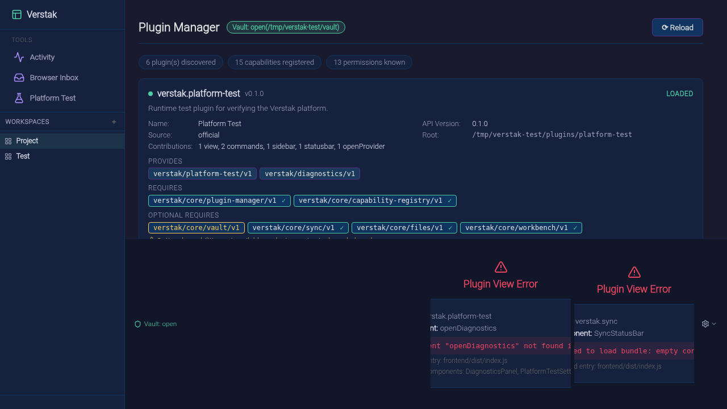Click the Source value "official"
Viewport: 727px width, 409px height.
point(209,135)
